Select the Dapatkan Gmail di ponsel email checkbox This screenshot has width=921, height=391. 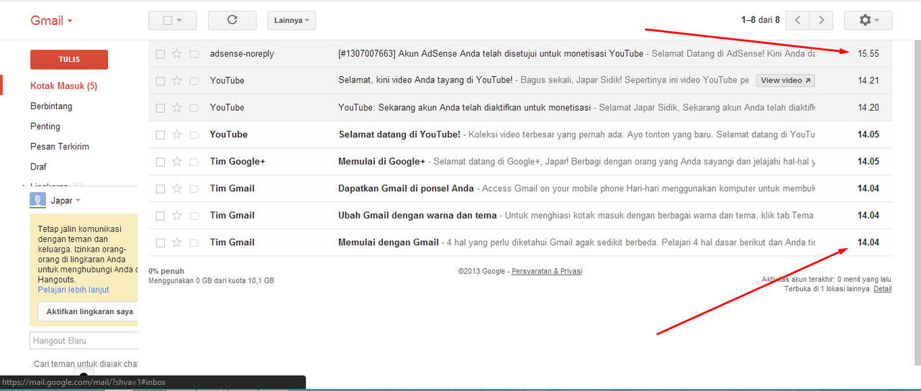click(160, 189)
